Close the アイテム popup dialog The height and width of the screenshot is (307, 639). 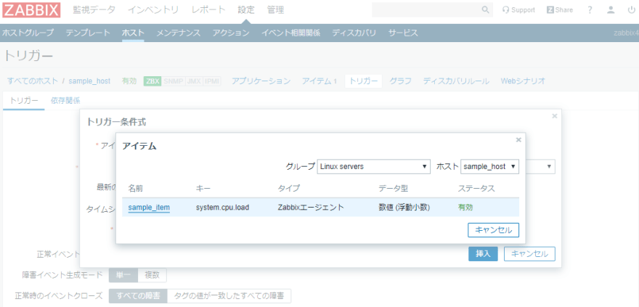point(518,139)
